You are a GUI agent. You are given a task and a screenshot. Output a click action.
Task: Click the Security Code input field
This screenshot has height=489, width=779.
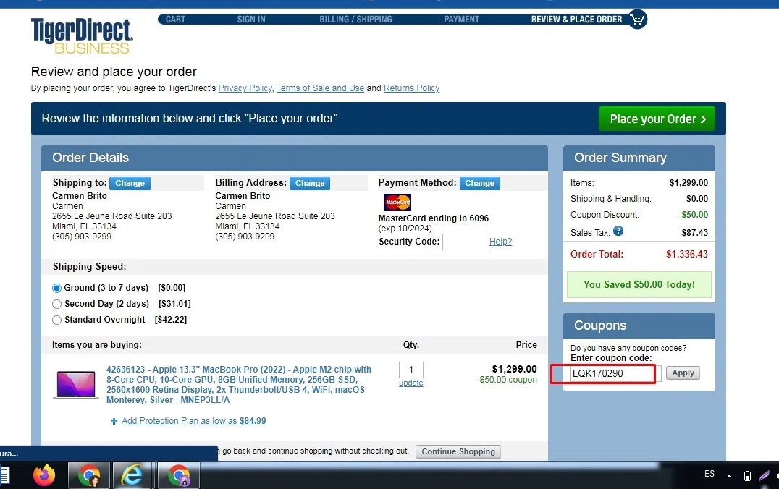(x=465, y=242)
